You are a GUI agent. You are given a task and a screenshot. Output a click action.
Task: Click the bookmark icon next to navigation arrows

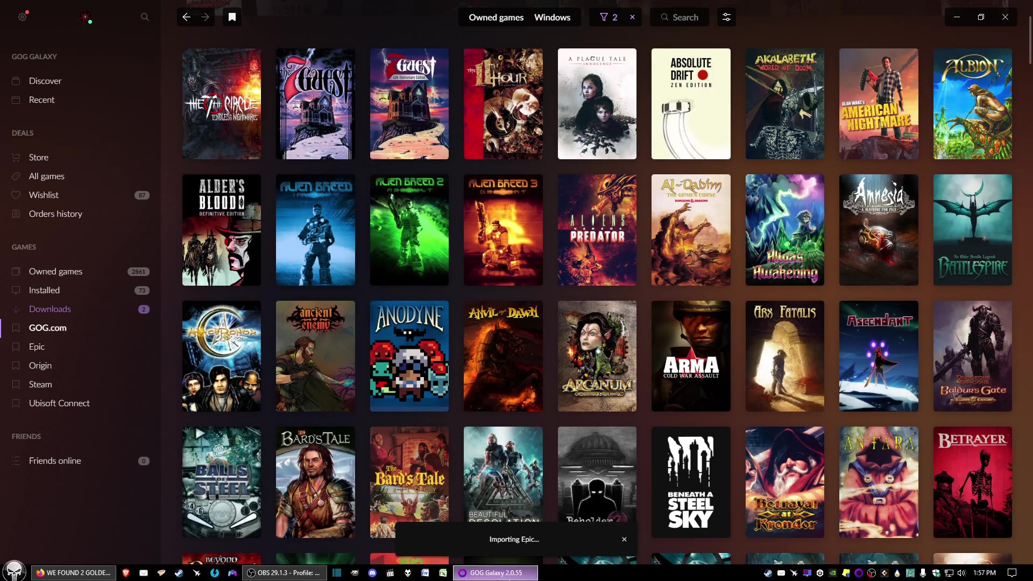click(232, 17)
